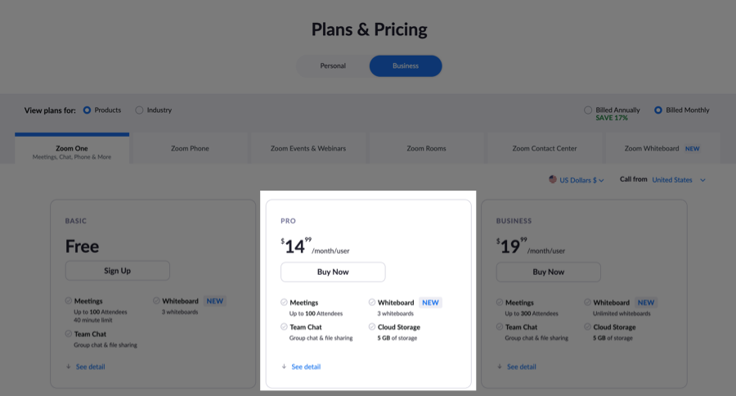
Task: Choose the Billed Monthly radio button
Action: click(658, 110)
